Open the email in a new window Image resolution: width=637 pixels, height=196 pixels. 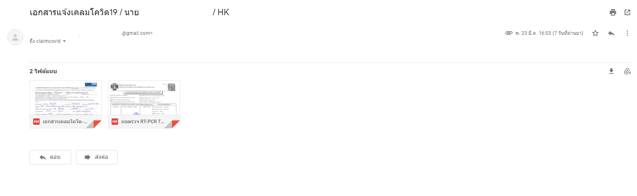(627, 12)
